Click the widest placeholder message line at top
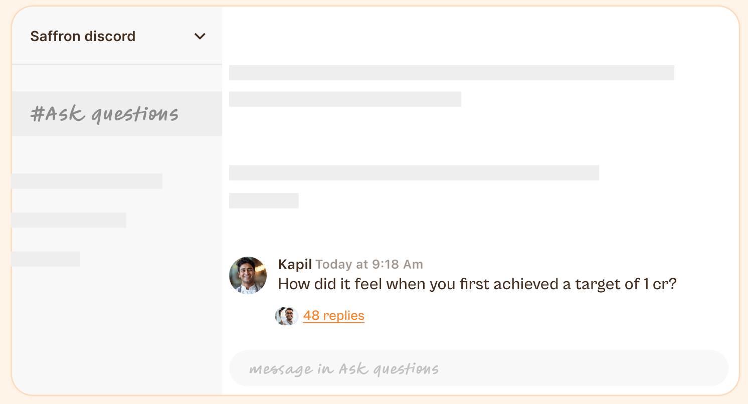Image resolution: width=748 pixels, height=404 pixels. coord(452,73)
